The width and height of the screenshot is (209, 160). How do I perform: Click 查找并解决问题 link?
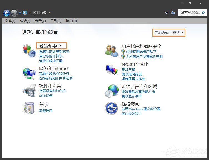click(x=51, y=61)
